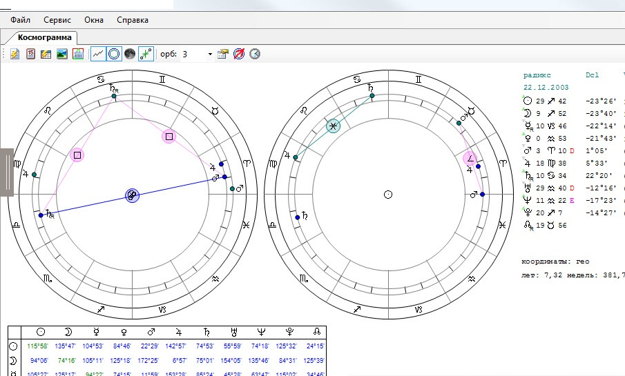Click the square aspect marker near Taurus
Image resolution: width=625 pixels, height=376 pixels.
click(x=169, y=136)
